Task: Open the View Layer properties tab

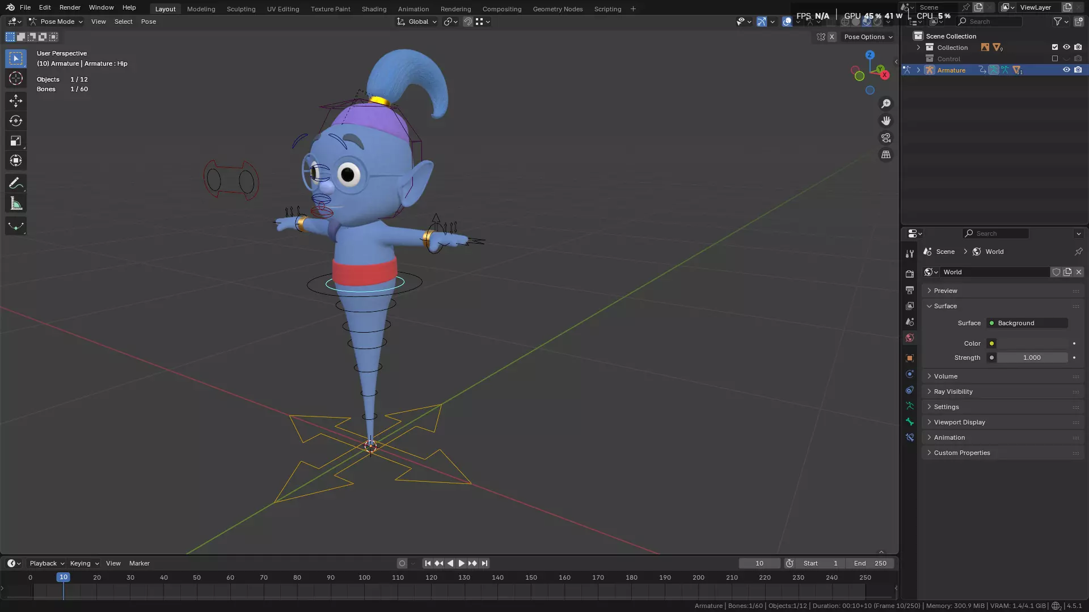Action: click(910, 305)
